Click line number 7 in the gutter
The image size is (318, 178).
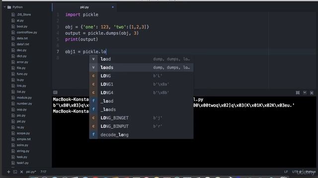coord(58,51)
